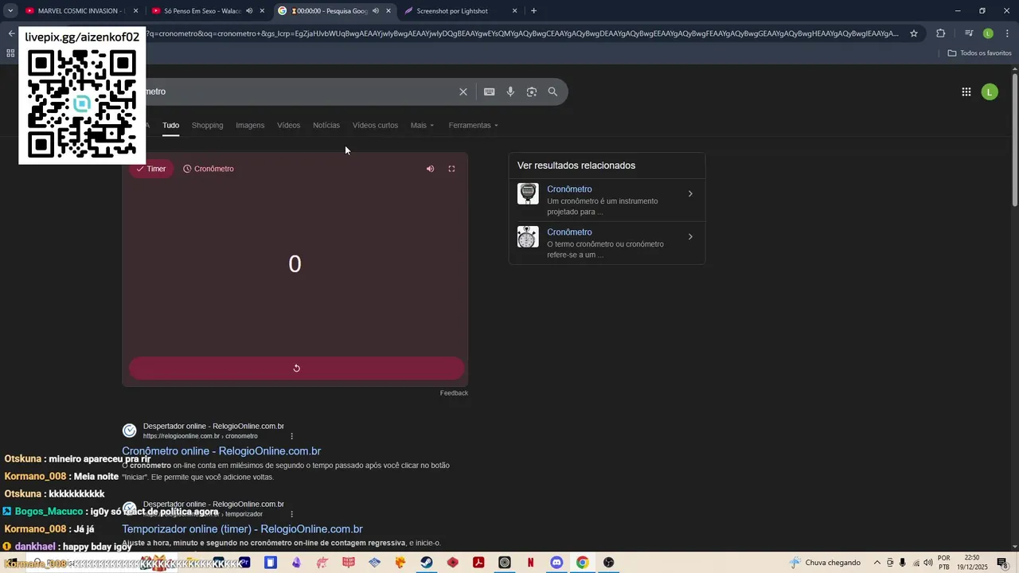
Task: Select the Timer tab in the widget
Action: click(x=151, y=169)
